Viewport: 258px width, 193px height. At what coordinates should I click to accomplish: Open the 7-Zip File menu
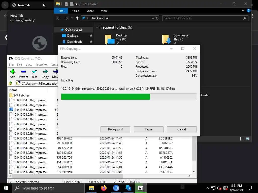[x=11, y=65]
